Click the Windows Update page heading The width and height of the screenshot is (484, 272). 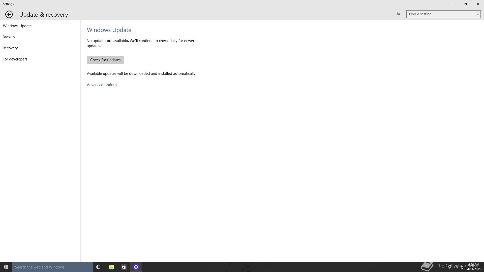(x=109, y=30)
